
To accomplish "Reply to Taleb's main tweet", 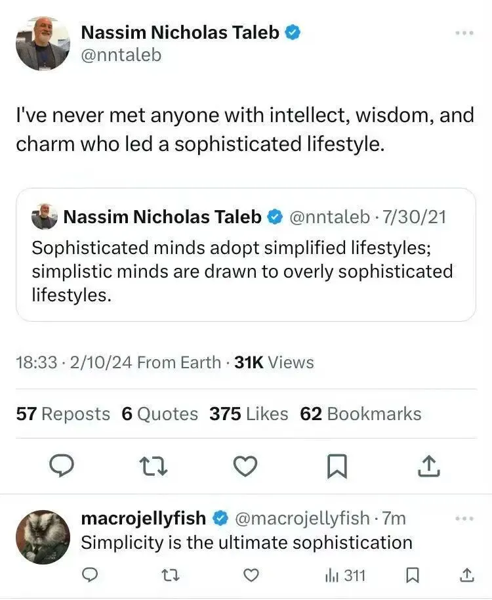I will click(x=61, y=466).
